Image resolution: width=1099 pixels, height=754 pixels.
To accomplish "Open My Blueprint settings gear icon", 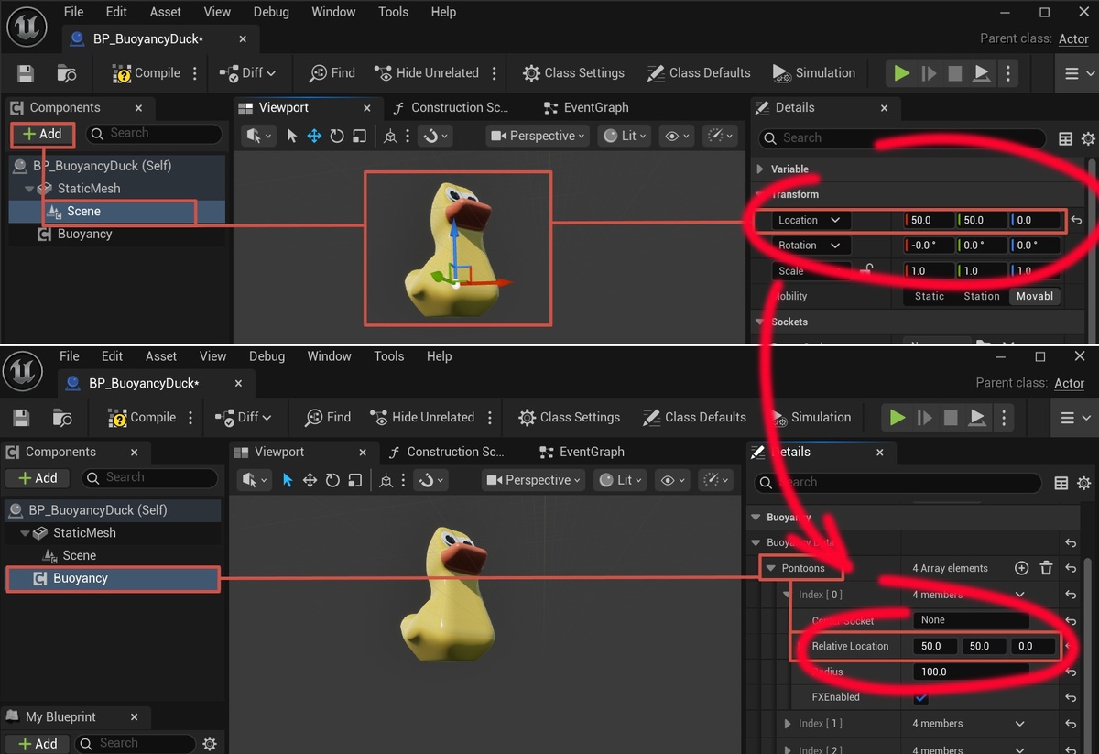I will coord(210,744).
